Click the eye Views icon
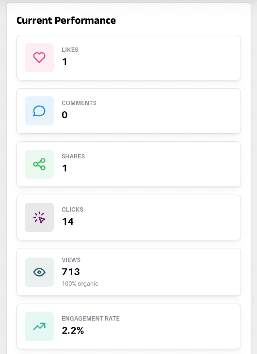Image resolution: width=257 pixels, height=354 pixels. (x=39, y=272)
